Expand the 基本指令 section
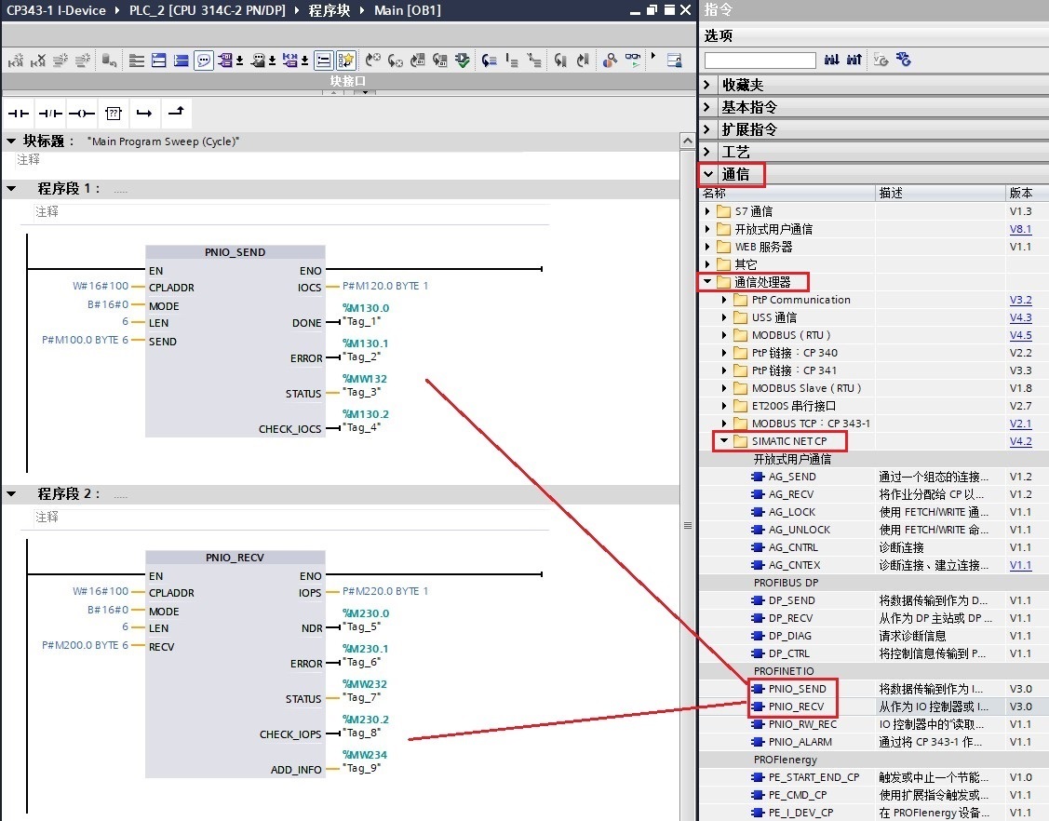Image resolution: width=1049 pixels, height=821 pixels. click(707, 107)
